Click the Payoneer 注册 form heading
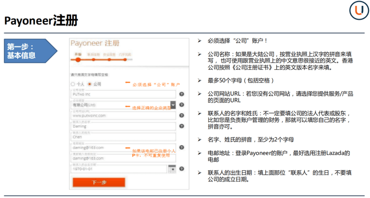This screenshot has width=370, height=198. pos(95,43)
